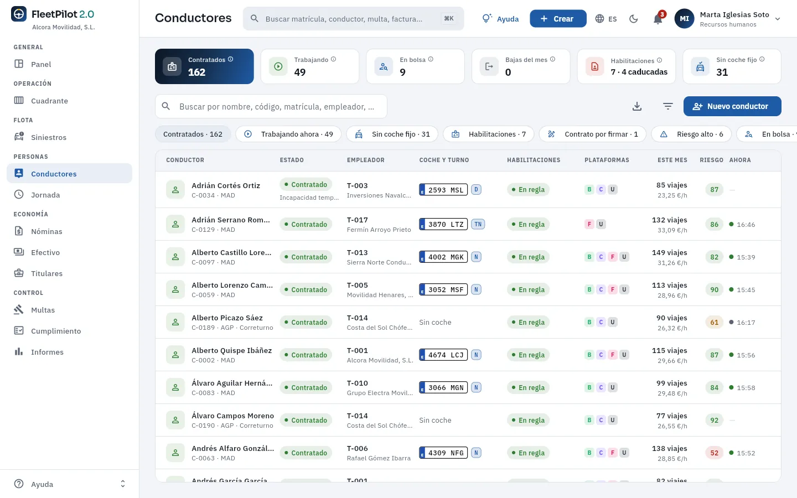Filter by Habilitaciones 7 chip
The width and height of the screenshot is (797, 498).
489,134
